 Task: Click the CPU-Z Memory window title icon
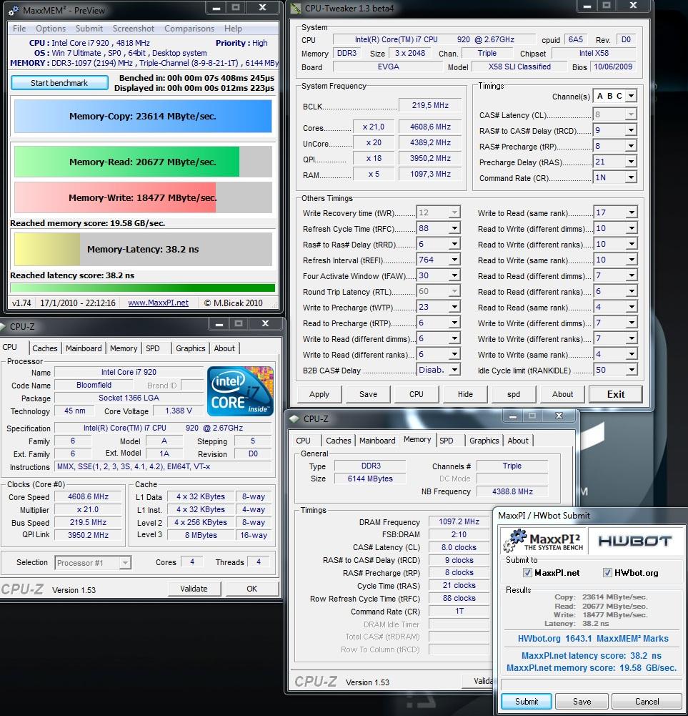pyautogui.click(x=294, y=418)
